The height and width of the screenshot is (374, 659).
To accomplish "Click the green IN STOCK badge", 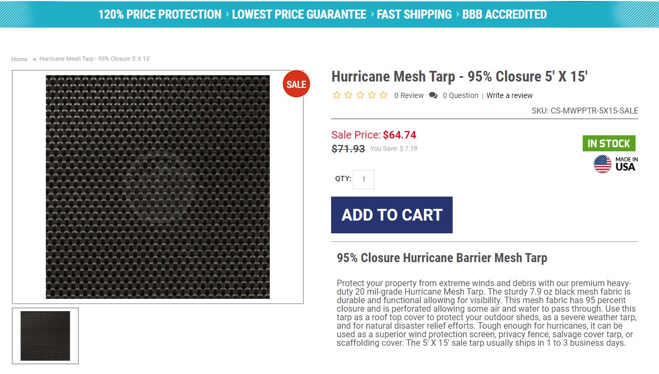I will [x=609, y=143].
